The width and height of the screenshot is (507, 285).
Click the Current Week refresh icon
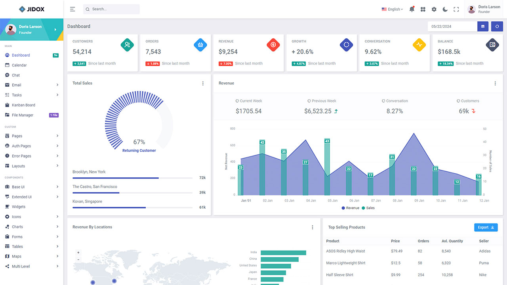(237, 101)
